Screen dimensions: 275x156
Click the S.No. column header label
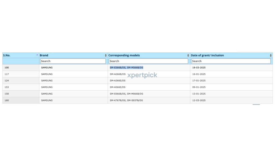[7, 55]
